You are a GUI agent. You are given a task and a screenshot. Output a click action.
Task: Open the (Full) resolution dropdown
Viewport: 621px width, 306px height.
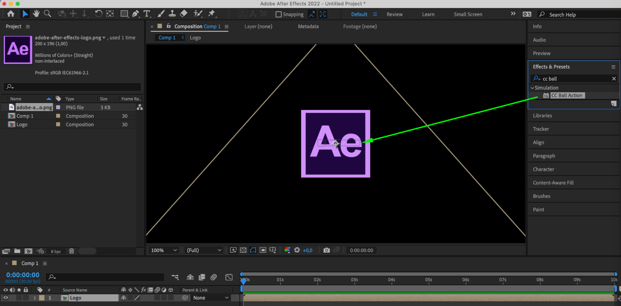coord(204,250)
